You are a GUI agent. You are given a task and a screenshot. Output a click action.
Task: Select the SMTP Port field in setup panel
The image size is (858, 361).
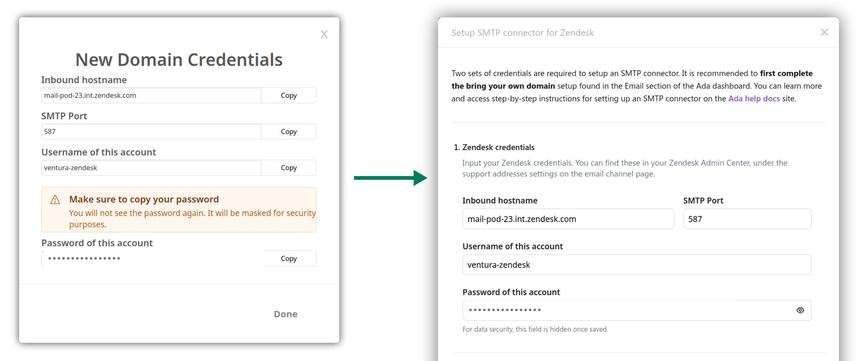[747, 219]
